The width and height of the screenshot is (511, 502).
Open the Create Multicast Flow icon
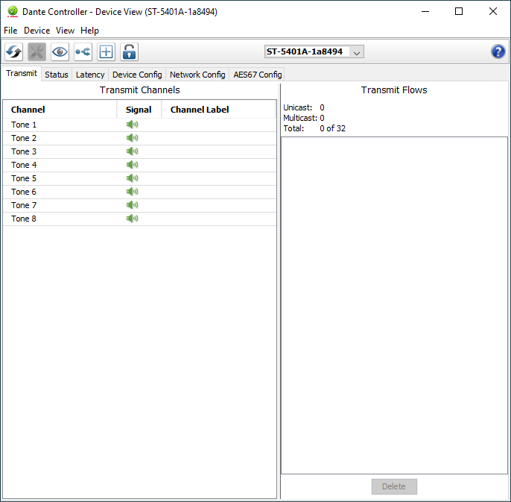tap(83, 51)
